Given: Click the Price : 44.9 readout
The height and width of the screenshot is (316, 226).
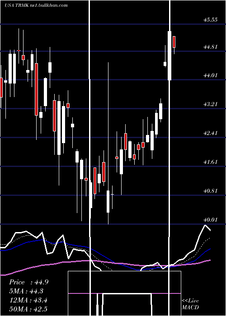Looking at the screenshot, I should [28, 282].
